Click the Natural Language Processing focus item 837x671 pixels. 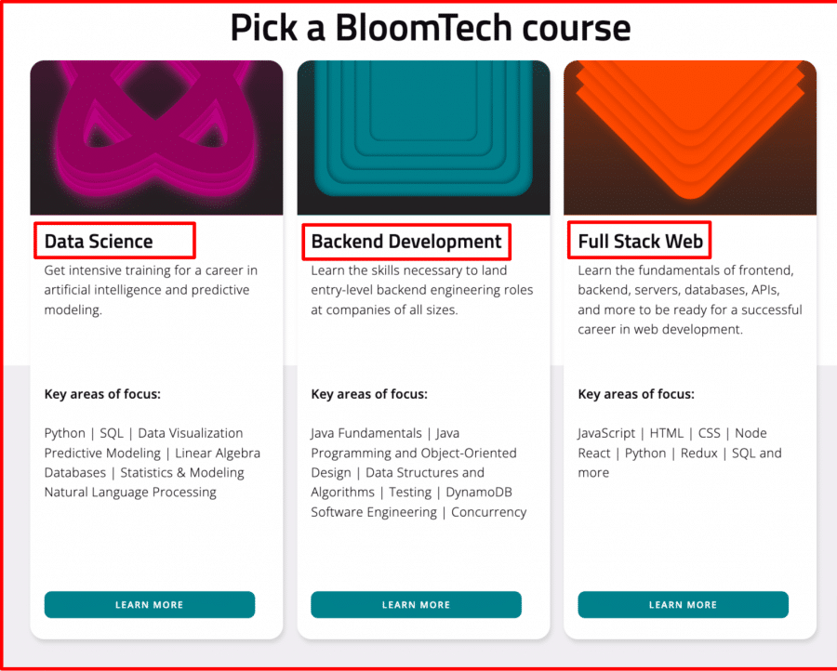130,493
